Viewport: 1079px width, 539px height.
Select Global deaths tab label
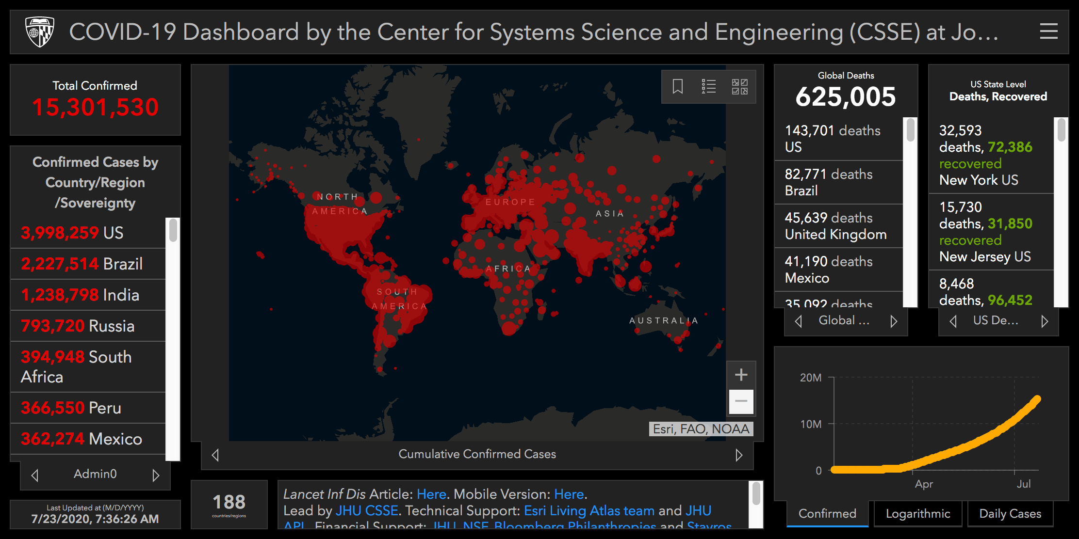click(844, 320)
